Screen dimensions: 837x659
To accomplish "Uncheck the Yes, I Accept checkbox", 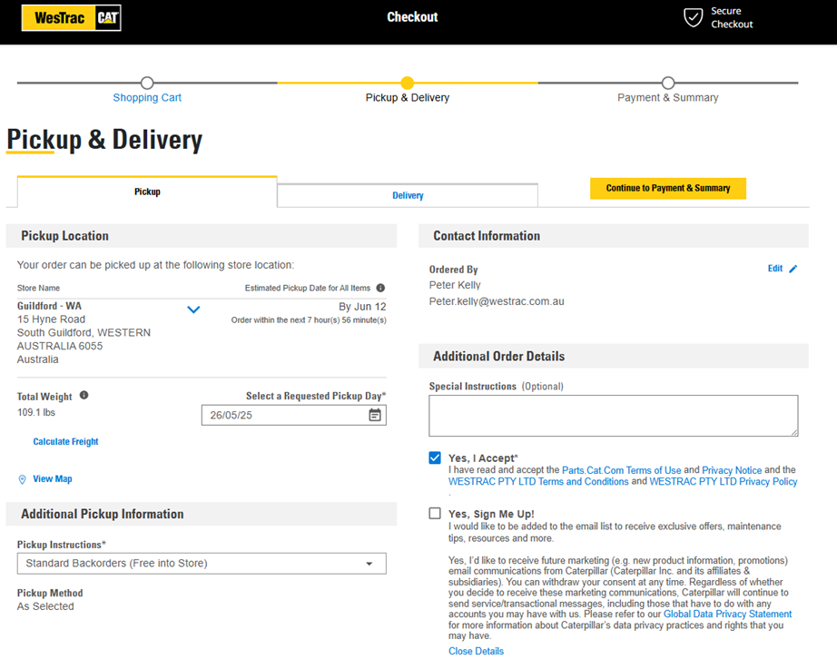I will [x=435, y=457].
